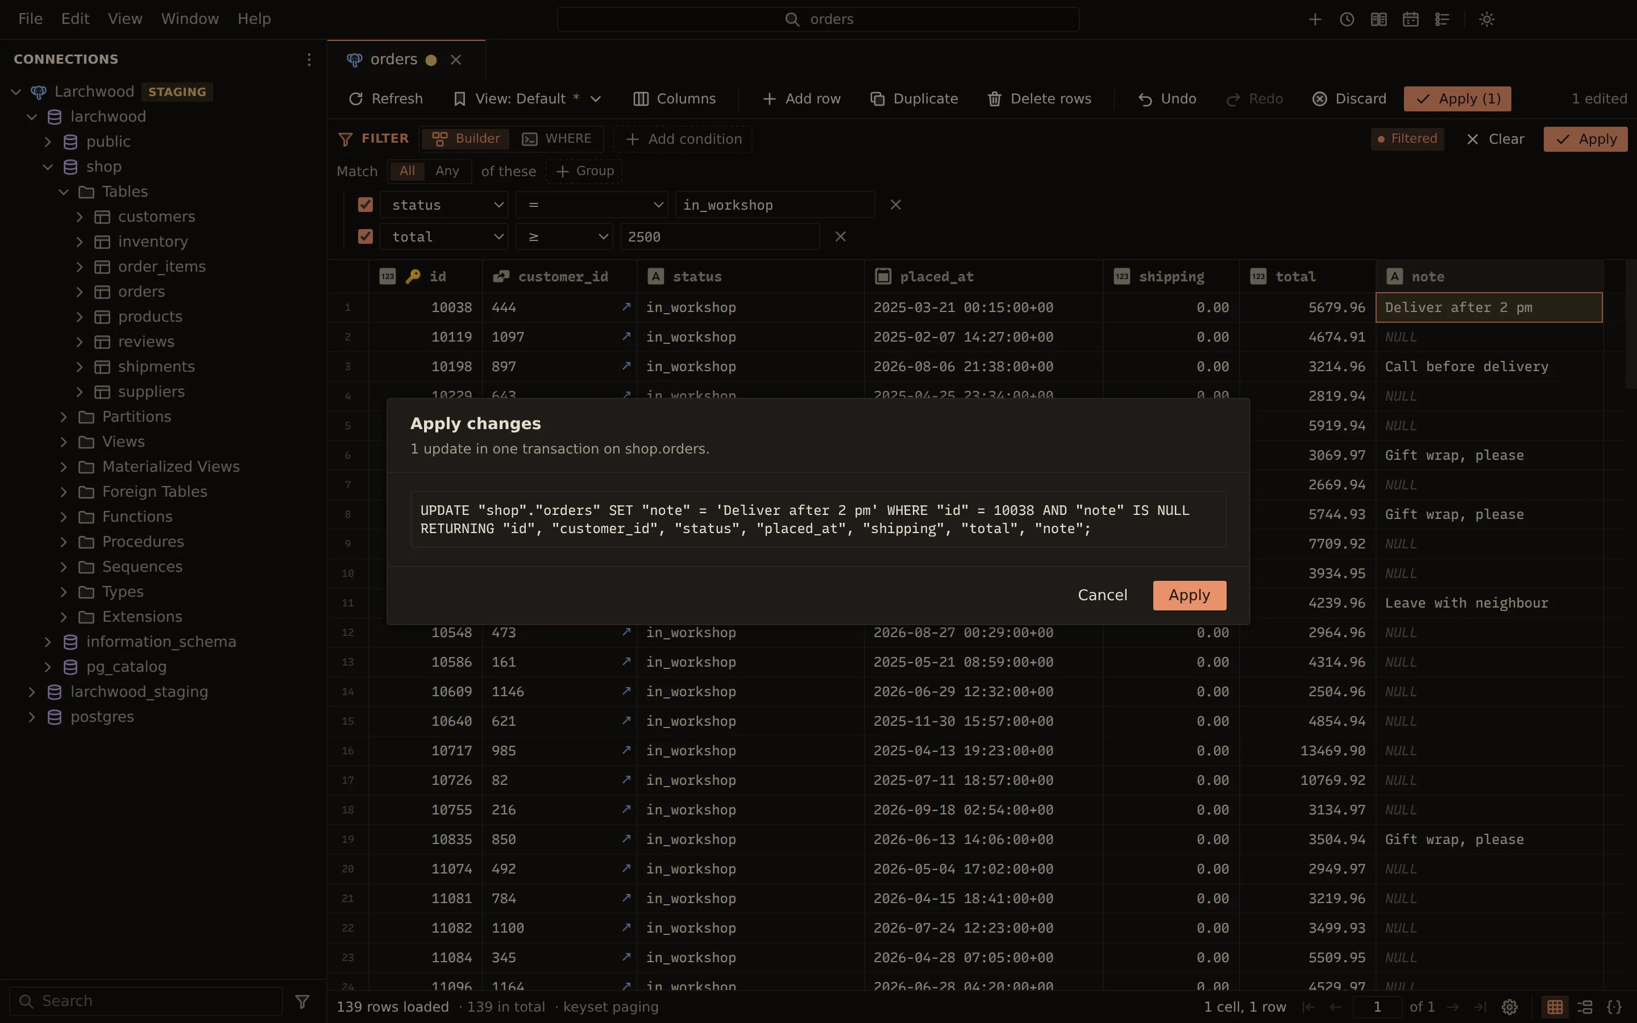Open the total column dropdown

point(444,236)
